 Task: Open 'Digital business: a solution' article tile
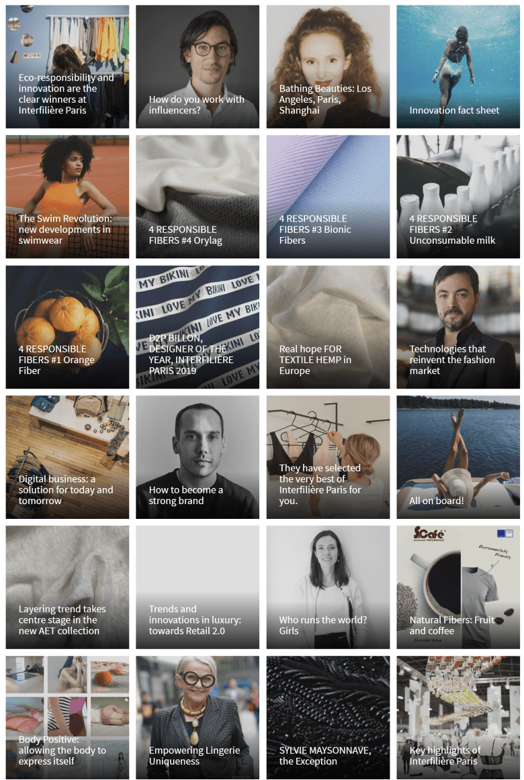(x=67, y=457)
